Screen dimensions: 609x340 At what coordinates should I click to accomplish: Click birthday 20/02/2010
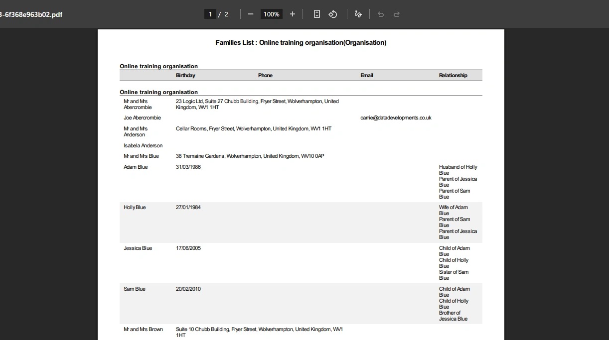[x=188, y=289]
